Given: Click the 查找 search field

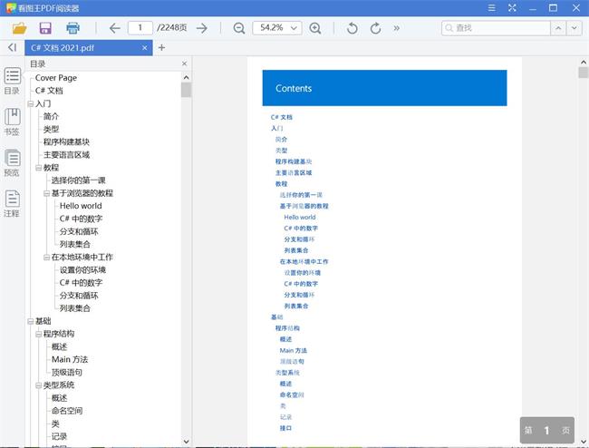Looking at the screenshot, I should [496, 28].
